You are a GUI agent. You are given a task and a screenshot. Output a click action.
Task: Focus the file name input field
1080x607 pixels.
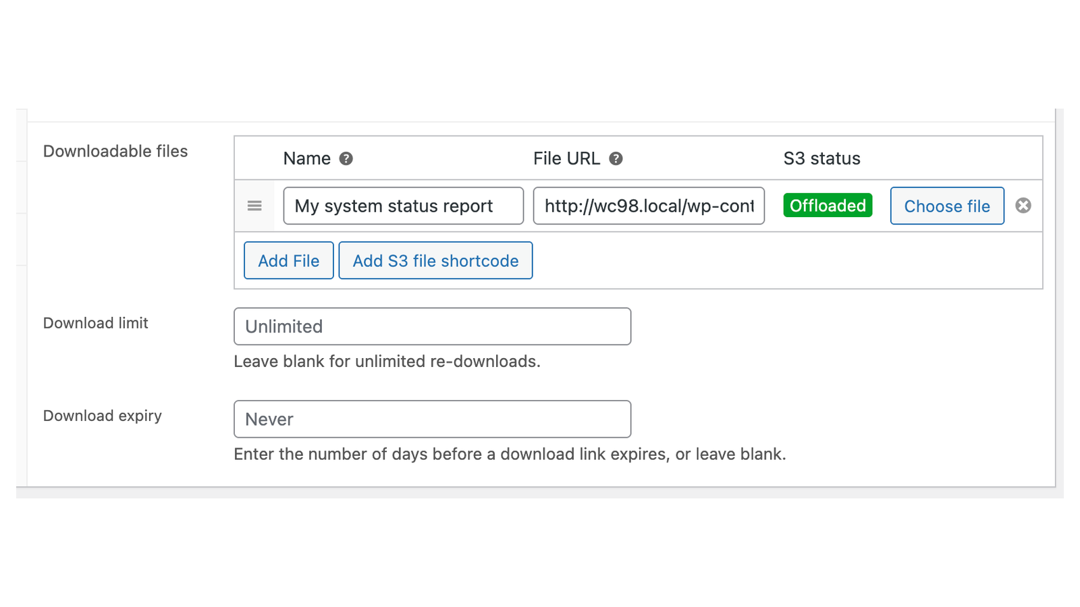404,206
